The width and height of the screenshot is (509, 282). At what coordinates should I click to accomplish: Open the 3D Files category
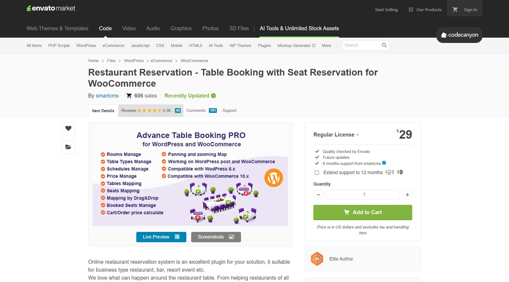click(239, 28)
